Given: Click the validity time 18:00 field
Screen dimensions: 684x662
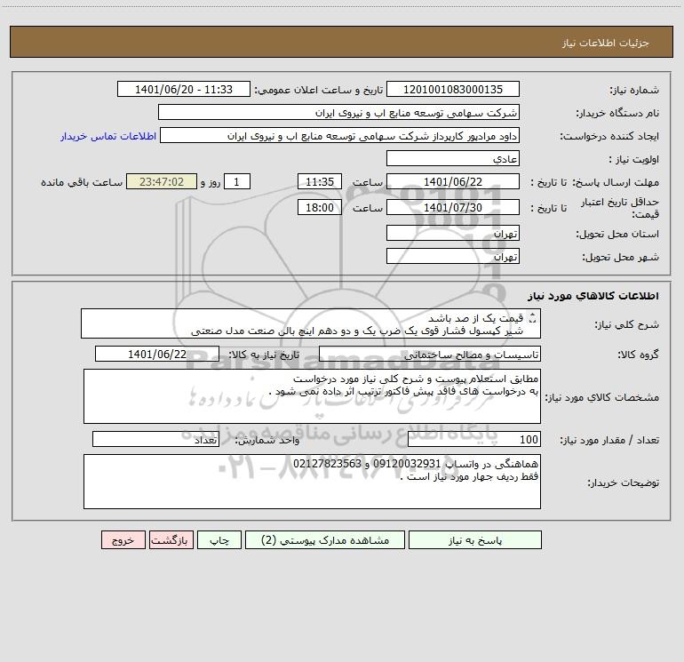Looking at the screenshot, I should [x=319, y=207].
